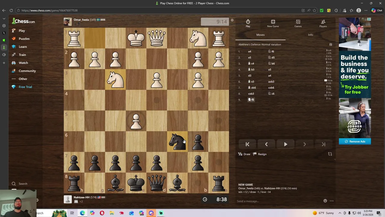Open the Copilot Chat button in browser
385x217 pixels.
[377, 11]
